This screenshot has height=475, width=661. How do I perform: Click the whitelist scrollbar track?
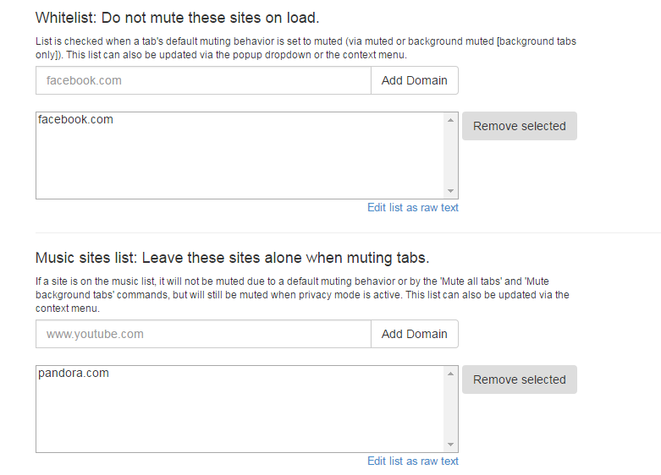(450, 156)
